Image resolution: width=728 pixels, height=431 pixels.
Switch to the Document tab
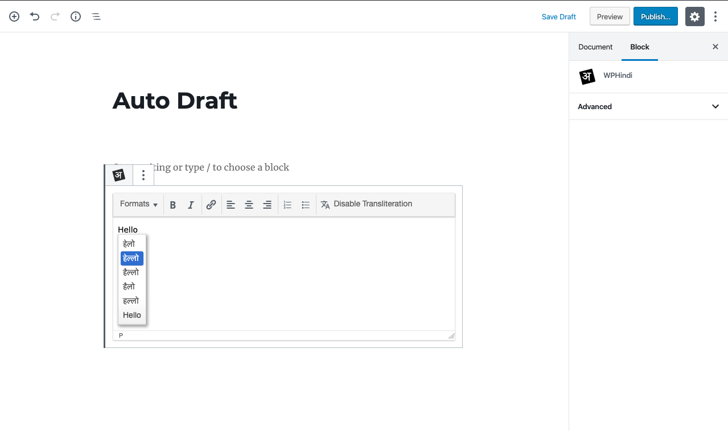[x=595, y=47]
